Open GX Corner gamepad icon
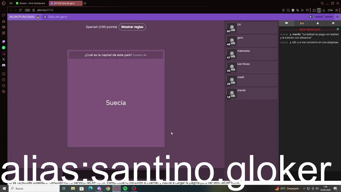Screen dimensions: 341x192 pyautogui.click(x=11, y=3)
